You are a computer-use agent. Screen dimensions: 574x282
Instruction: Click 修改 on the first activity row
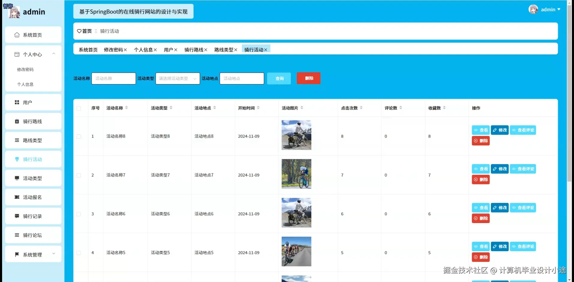499,130
